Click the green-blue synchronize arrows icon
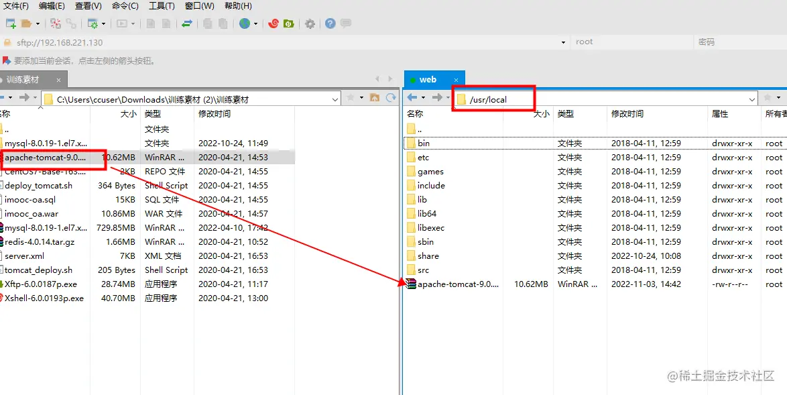This screenshot has width=787, height=395. [187, 23]
